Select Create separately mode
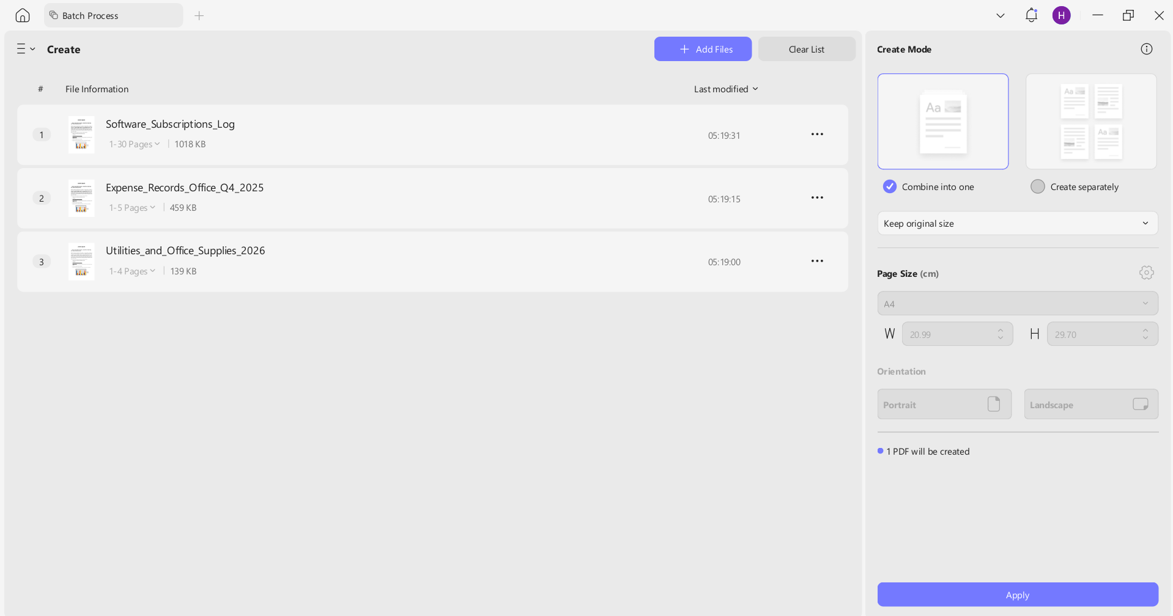Screen dimensions: 1173x616 tap(1038, 186)
